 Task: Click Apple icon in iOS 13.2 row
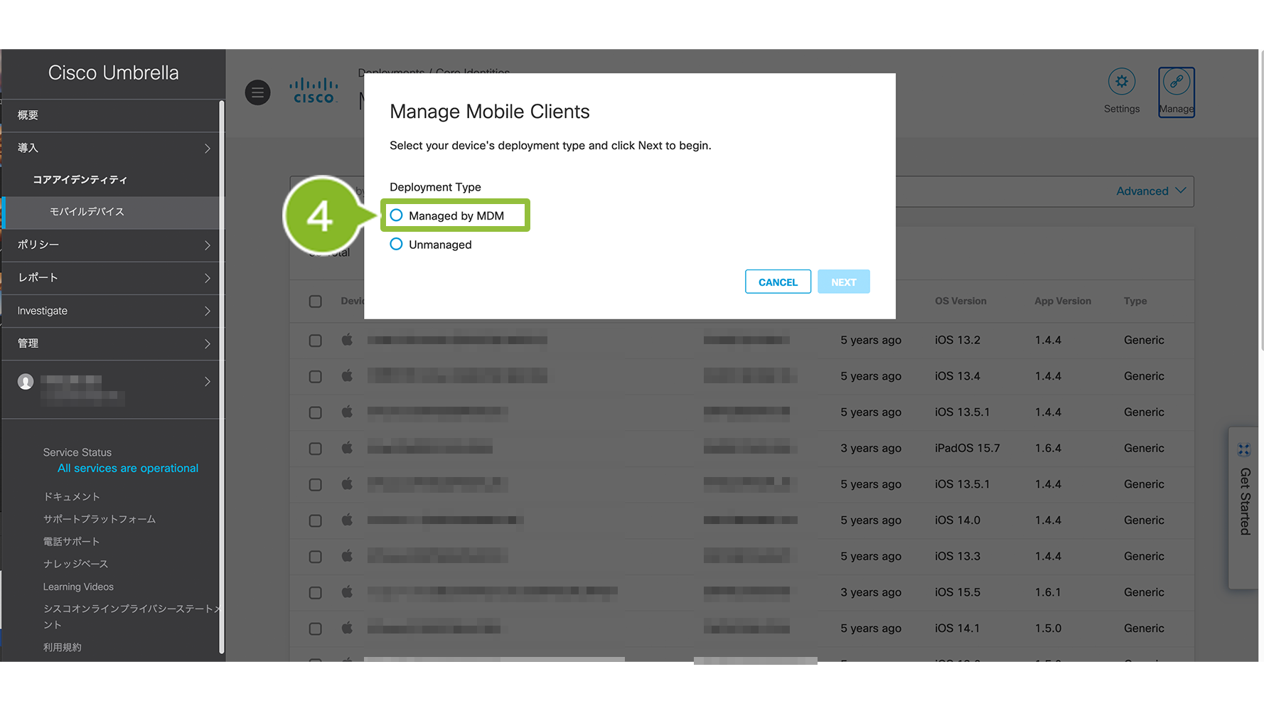[347, 340]
